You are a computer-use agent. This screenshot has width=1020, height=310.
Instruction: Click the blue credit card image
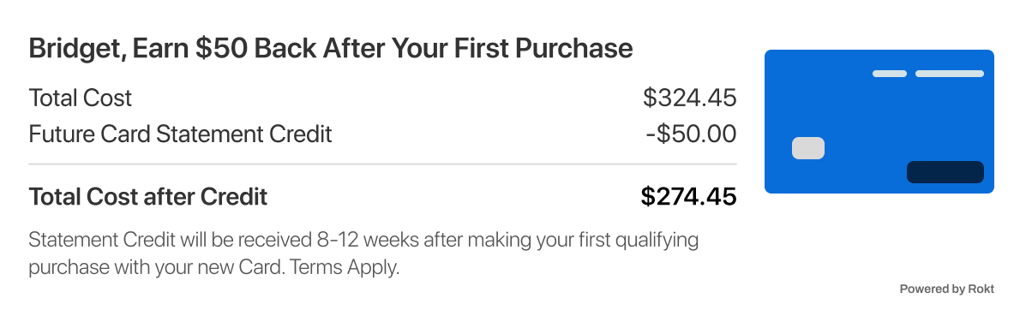879,122
